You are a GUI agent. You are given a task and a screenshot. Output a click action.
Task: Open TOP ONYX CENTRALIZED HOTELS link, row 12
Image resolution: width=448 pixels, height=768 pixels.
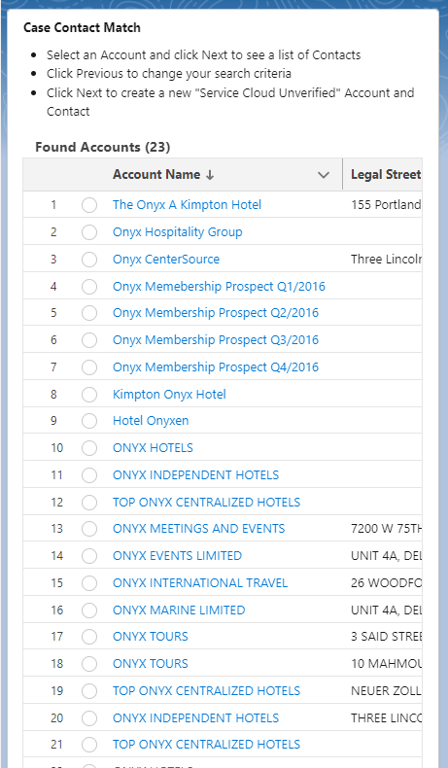207,502
